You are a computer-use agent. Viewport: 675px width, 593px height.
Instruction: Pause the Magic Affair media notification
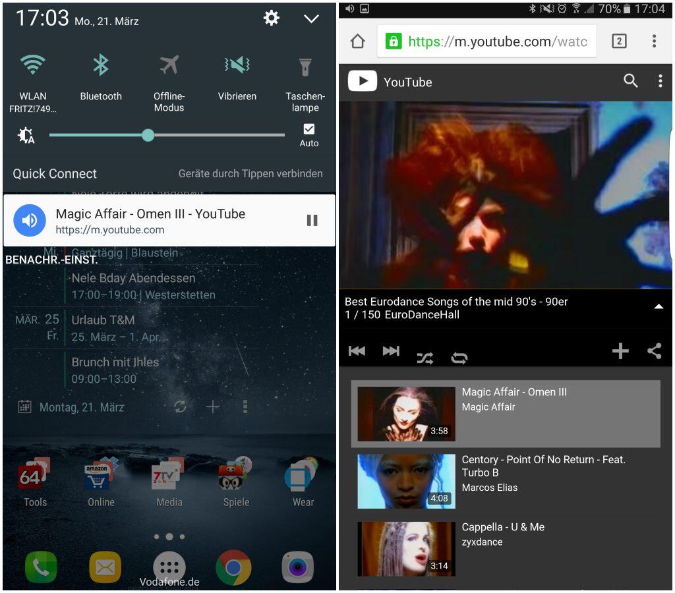click(312, 220)
